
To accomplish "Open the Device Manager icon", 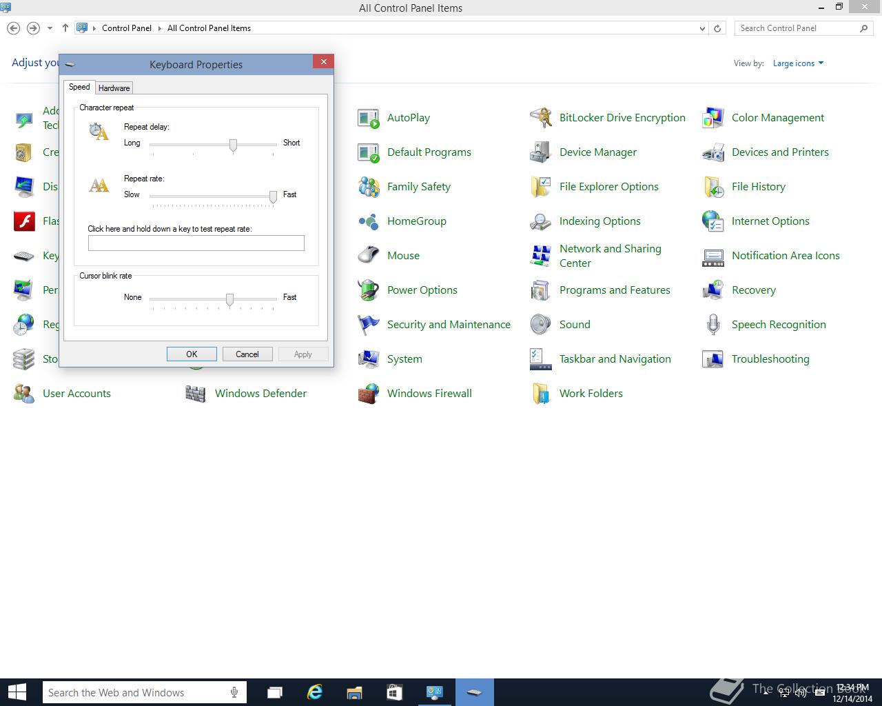I will [x=541, y=152].
